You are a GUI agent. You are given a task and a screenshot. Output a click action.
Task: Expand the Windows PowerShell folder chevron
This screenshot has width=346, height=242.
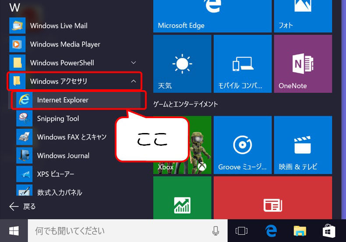point(134,63)
